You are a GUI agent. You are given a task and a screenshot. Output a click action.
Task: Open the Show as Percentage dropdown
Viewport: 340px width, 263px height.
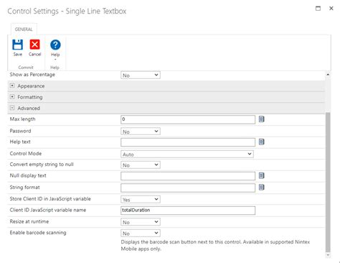(x=141, y=75)
